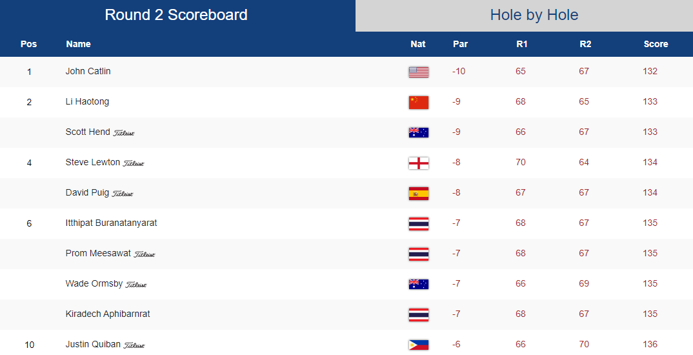The image size is (693, 355).
Task: Click the England flag in Steve Lewton's row
Action: coord(419,163)
